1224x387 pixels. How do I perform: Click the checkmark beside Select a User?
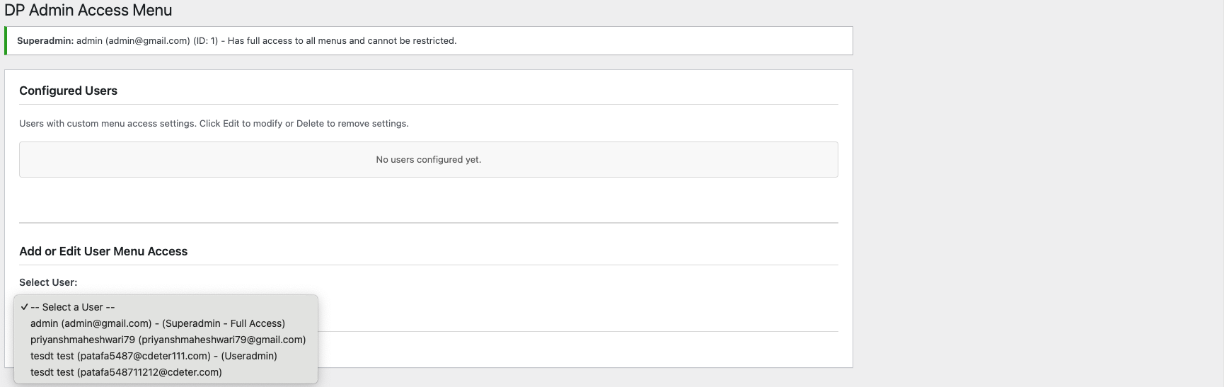click(x=24, y=307)
